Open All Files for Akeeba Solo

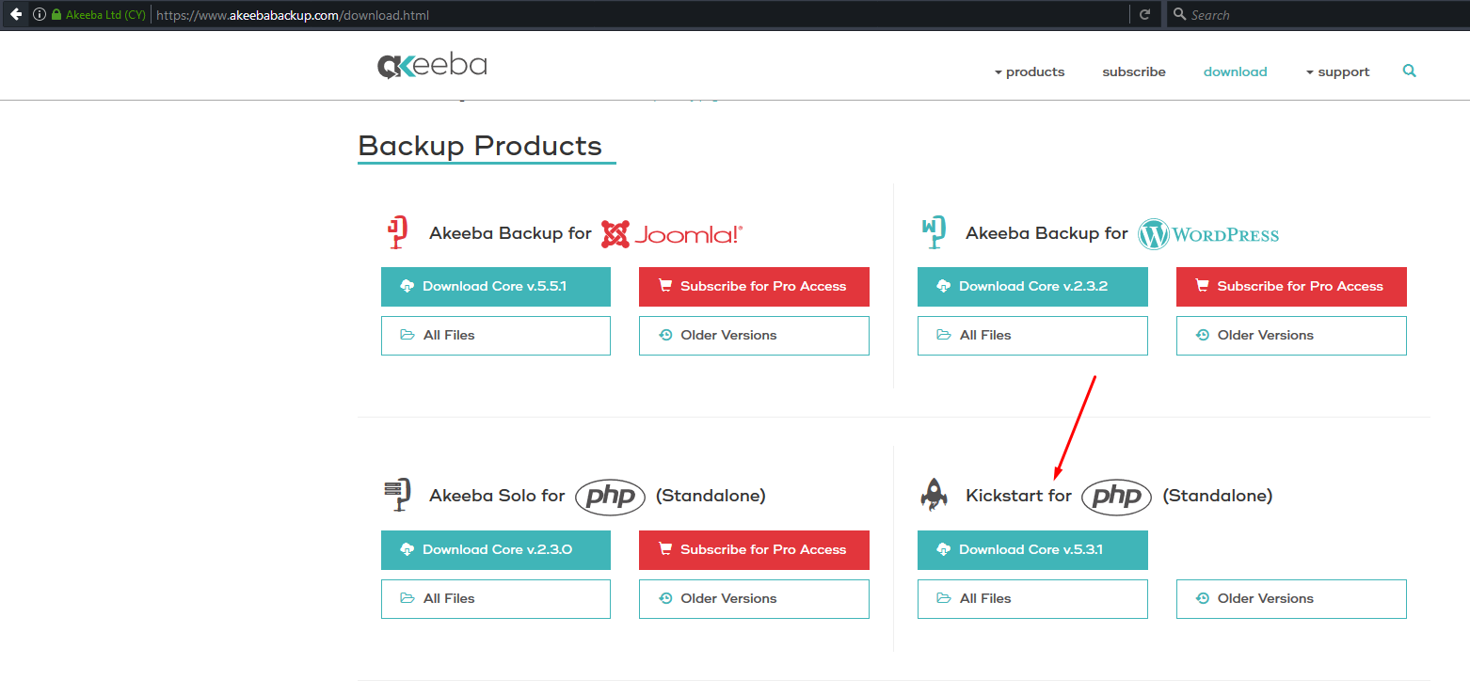point(496,599)
